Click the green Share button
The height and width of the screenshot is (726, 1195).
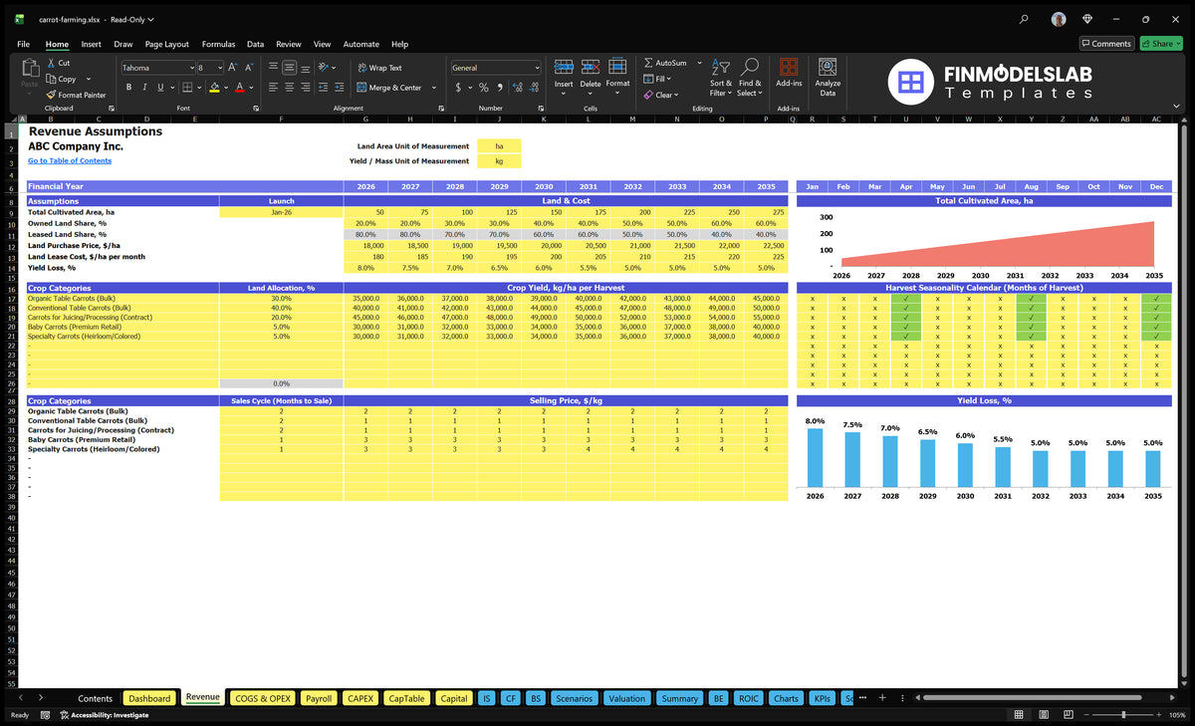click(1161, 44)
